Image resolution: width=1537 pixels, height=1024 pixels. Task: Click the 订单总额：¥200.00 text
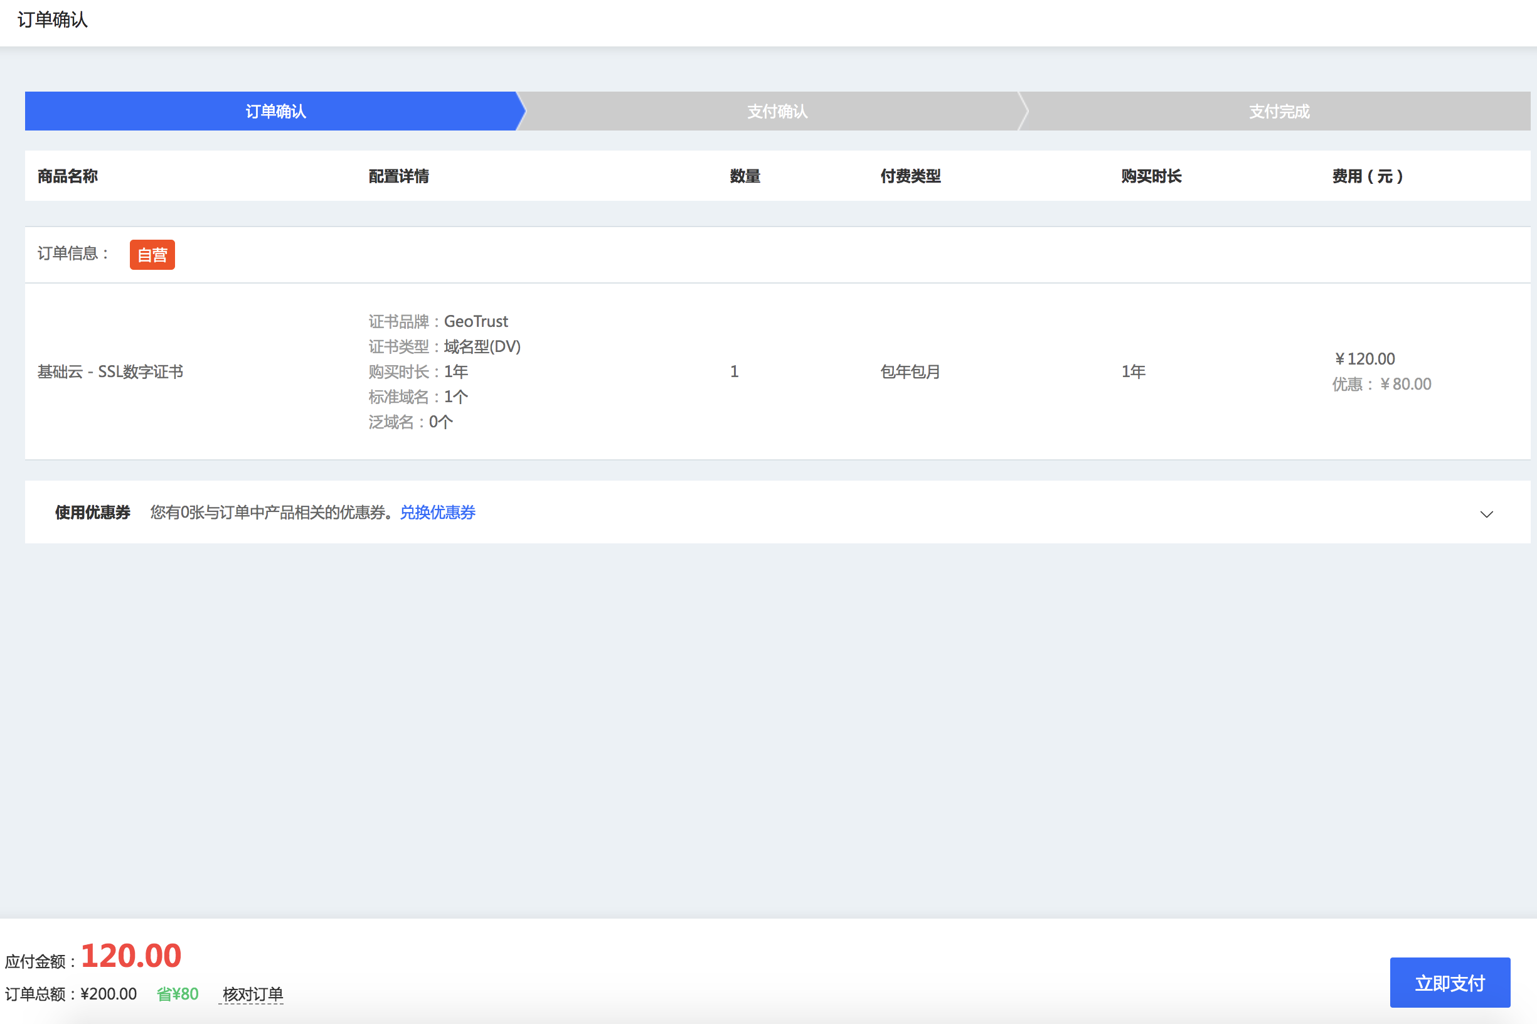[70, 994]
